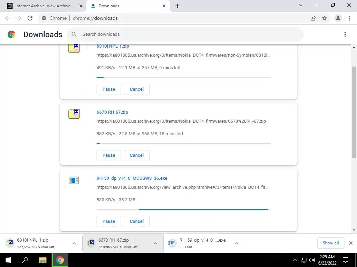
Task: Open the Chrome profile avatar
Action: (338, 18)
